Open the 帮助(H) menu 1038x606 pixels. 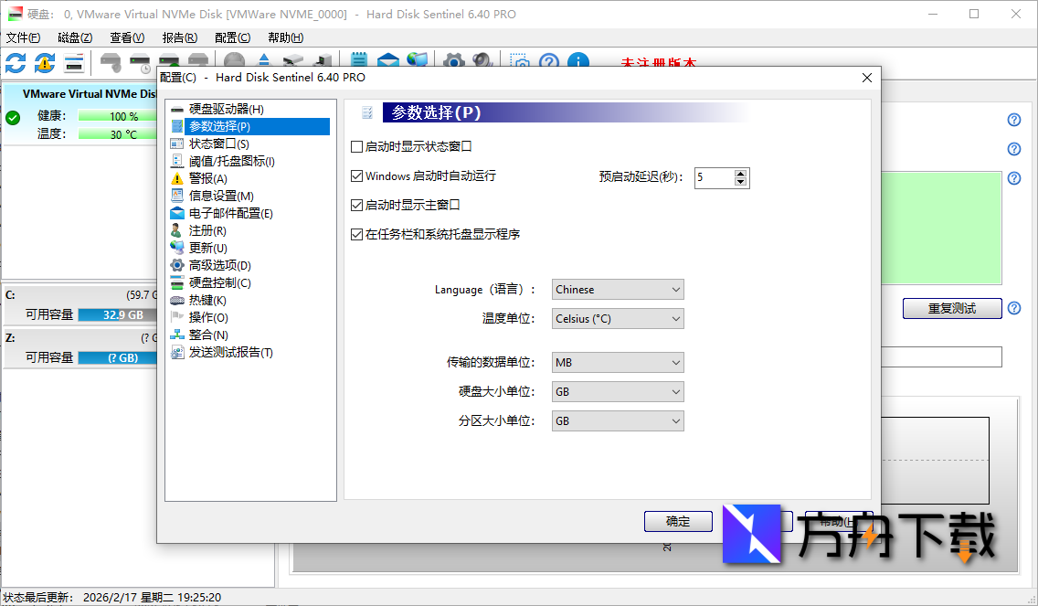point(284,37)
